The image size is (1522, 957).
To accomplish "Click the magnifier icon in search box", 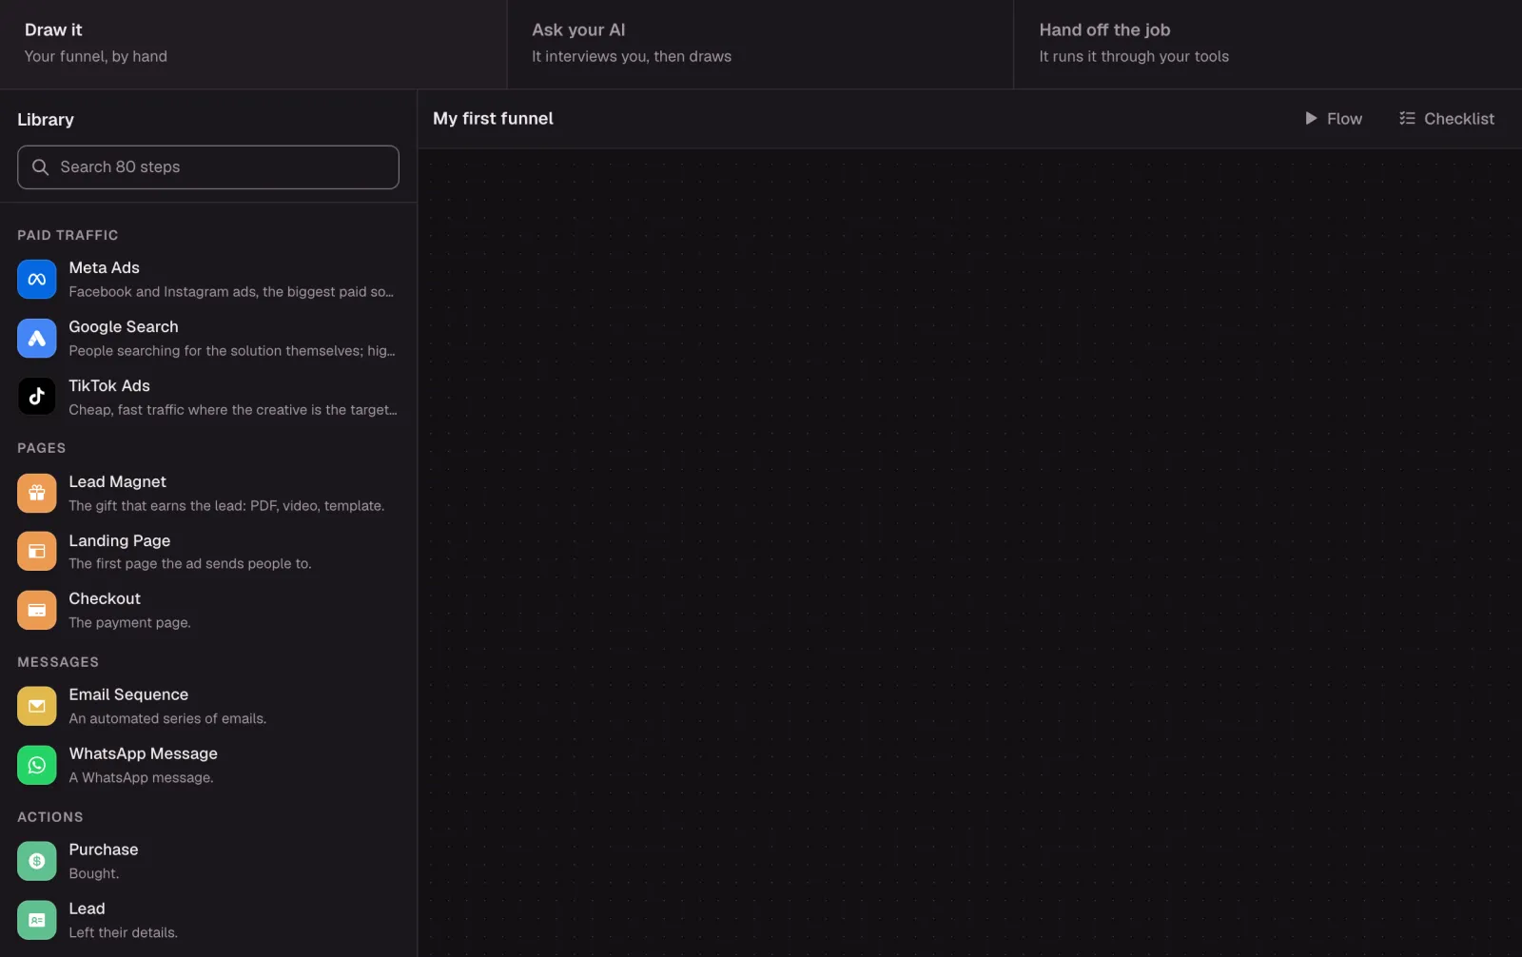I will (x=40, y=167).
